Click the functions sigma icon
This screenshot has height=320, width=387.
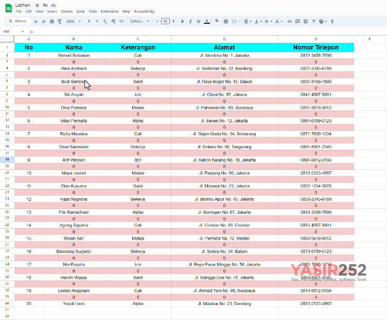tap(332, 22)
